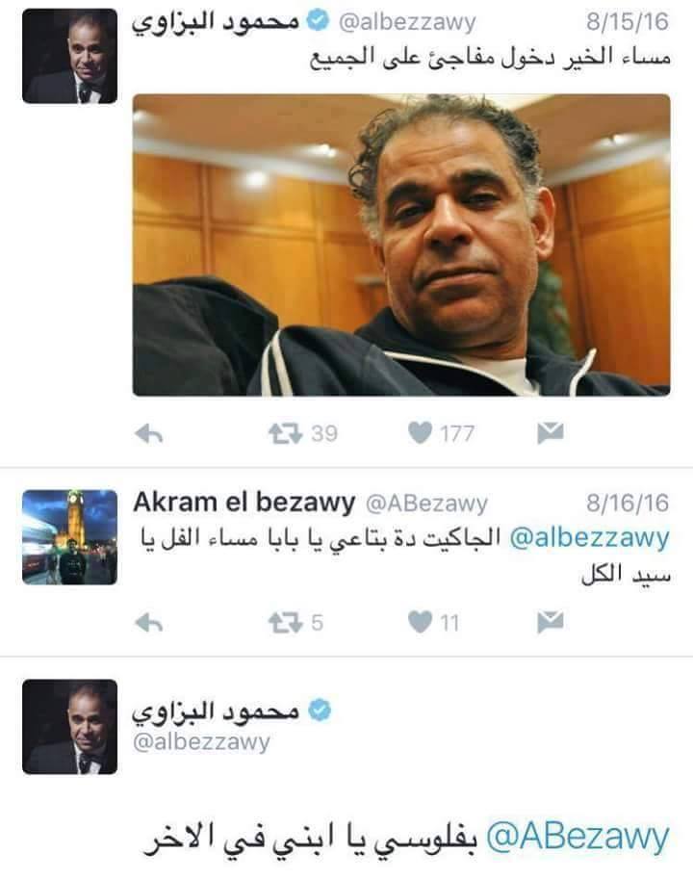
Task: Open Akram el bezawy display name
Action: tap(244, 503)
